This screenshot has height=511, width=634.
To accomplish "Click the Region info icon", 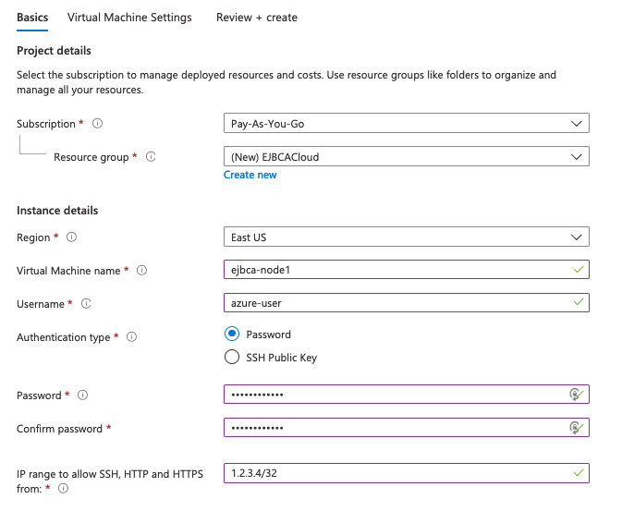I will point(72,237).
